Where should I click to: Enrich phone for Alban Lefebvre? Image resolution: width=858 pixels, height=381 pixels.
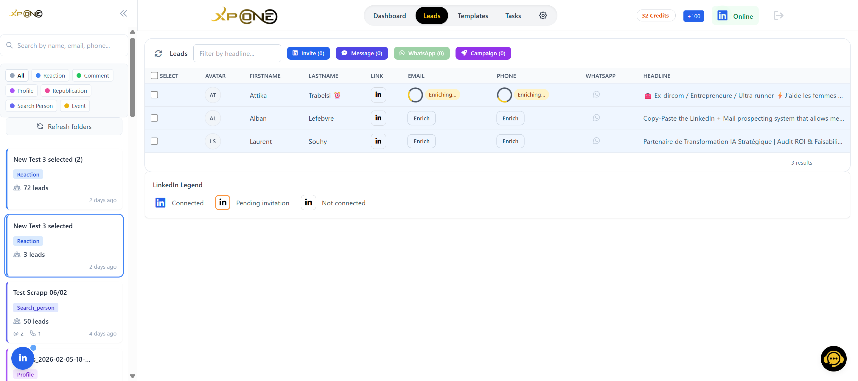pos(510,118)
